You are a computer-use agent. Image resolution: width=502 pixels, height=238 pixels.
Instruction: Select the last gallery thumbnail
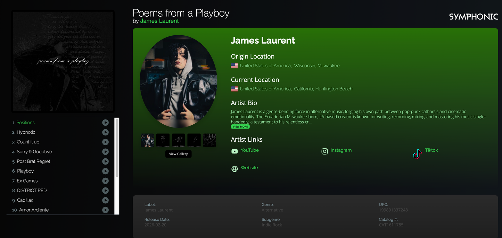[209, 140]
